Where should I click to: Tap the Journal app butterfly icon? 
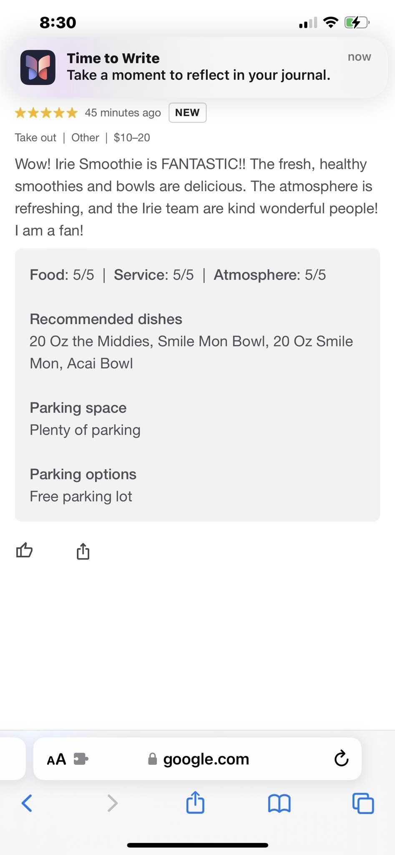click(x=38, y=68)
